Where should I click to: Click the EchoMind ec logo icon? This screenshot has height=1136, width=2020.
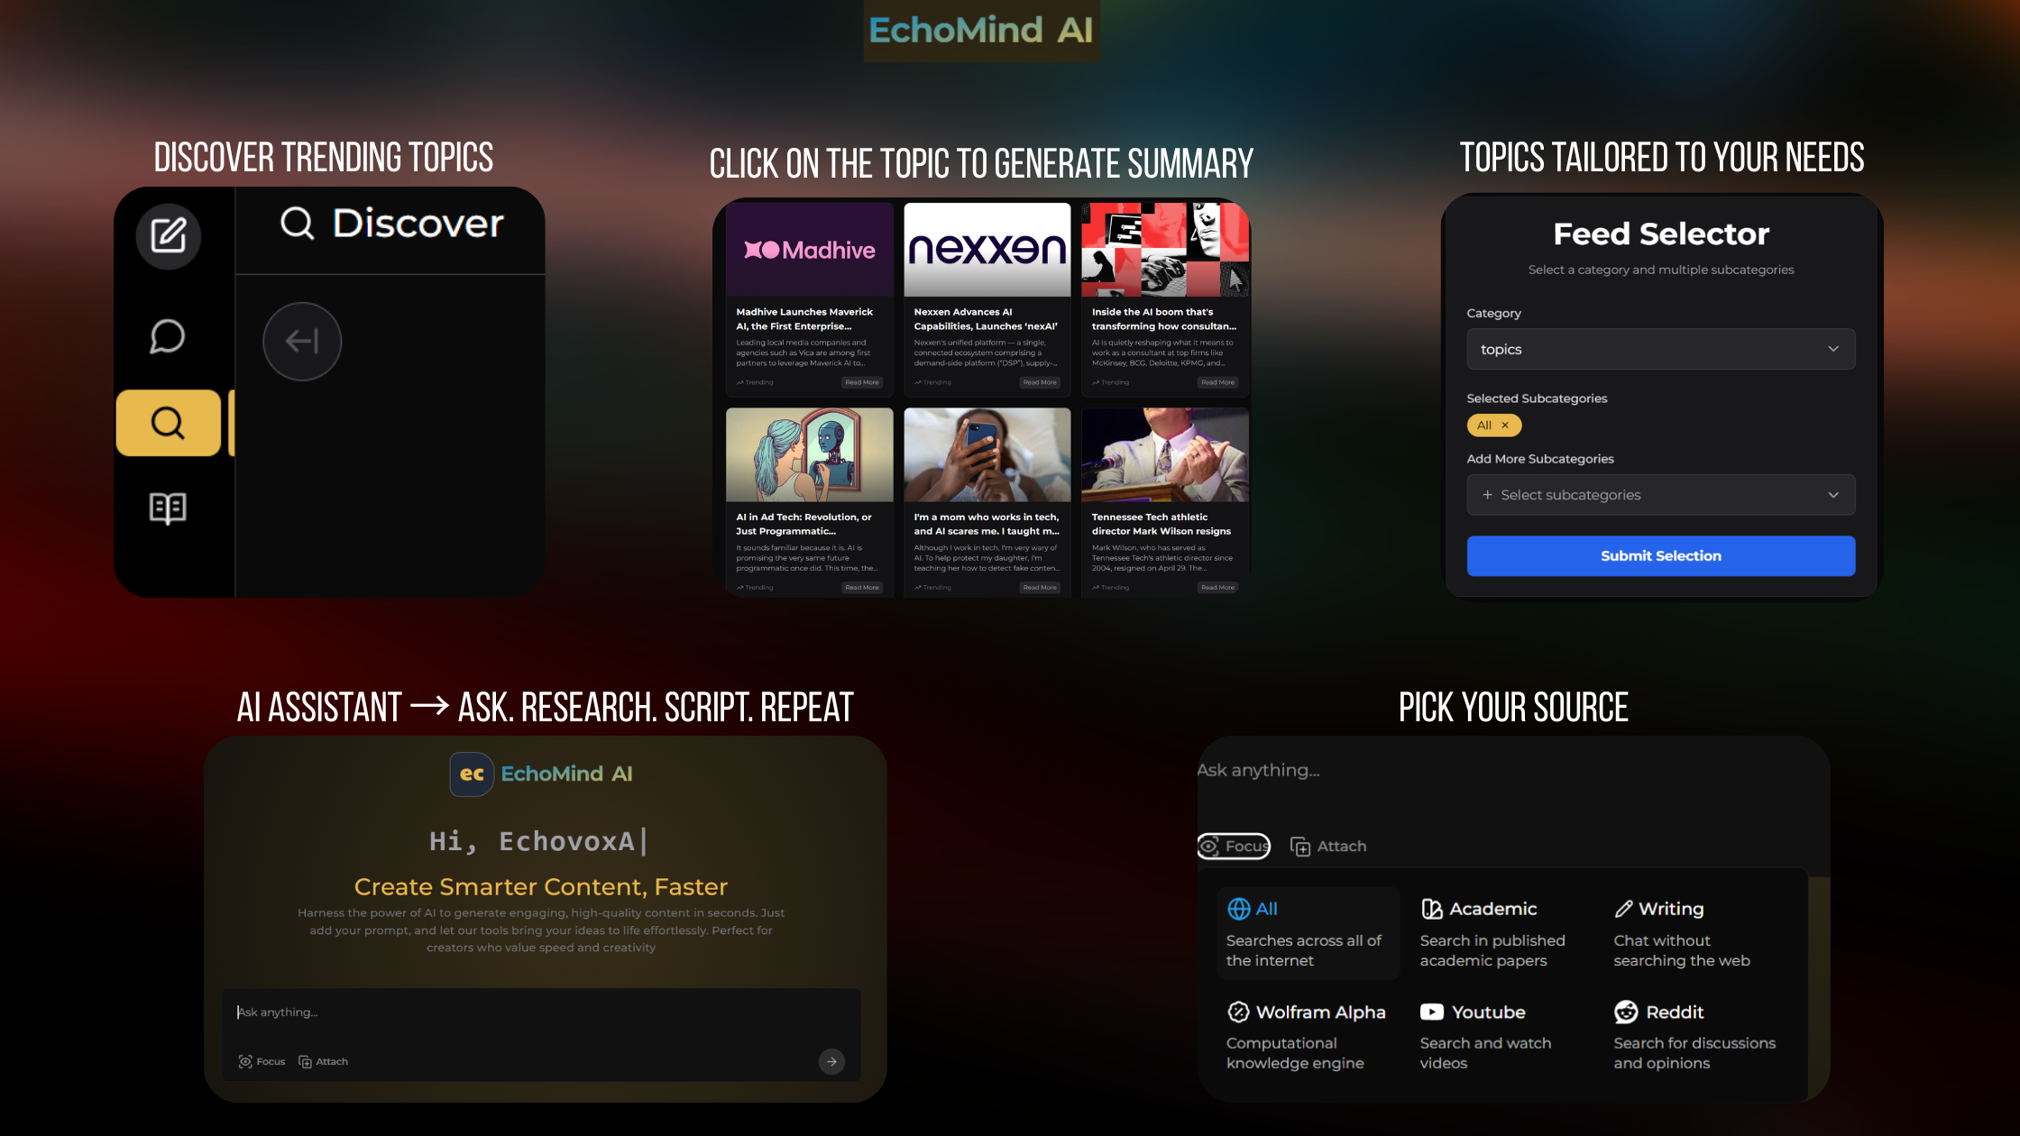pos(471,774)
